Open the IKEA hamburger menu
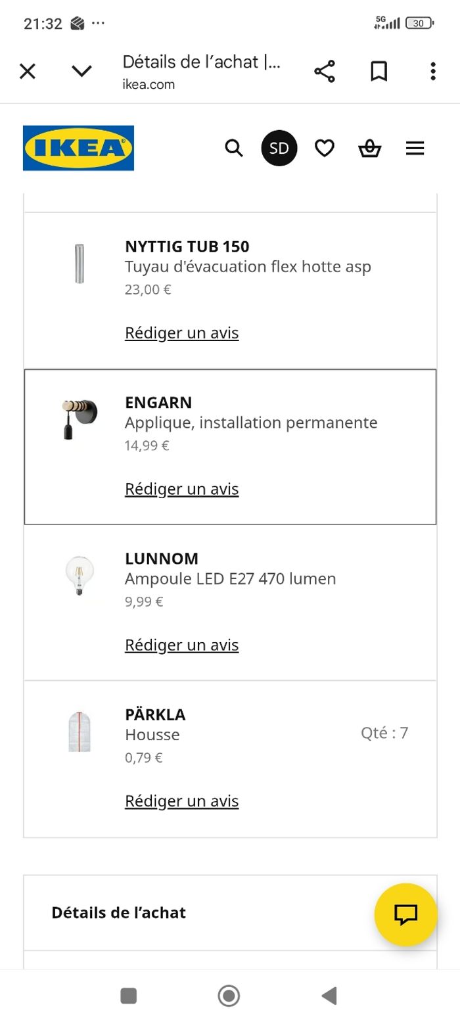This screenshot has width=460, height=1022. 415,149
